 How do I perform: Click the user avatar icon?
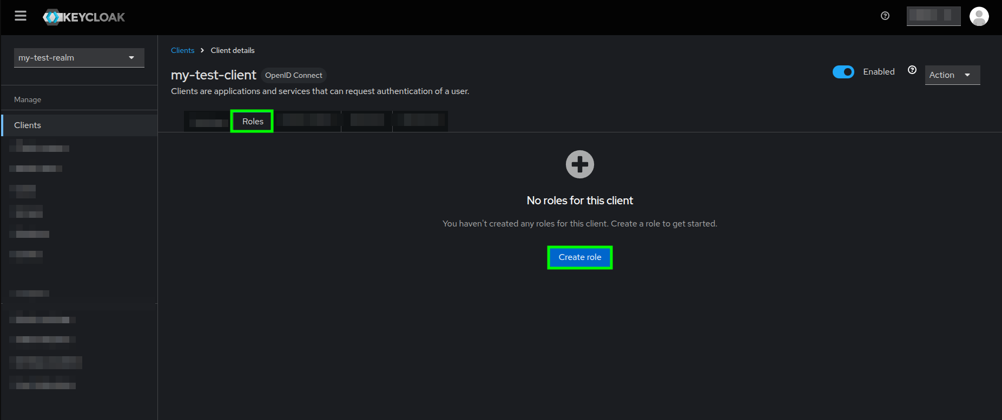click(x=979, y=16)
